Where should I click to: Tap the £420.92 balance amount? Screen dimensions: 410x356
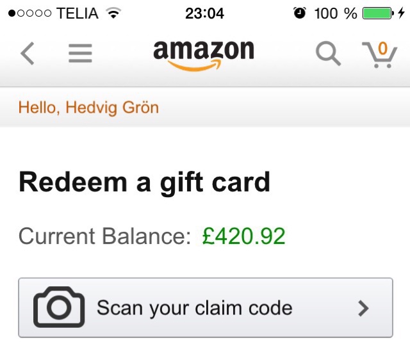[x=243, y=236]
